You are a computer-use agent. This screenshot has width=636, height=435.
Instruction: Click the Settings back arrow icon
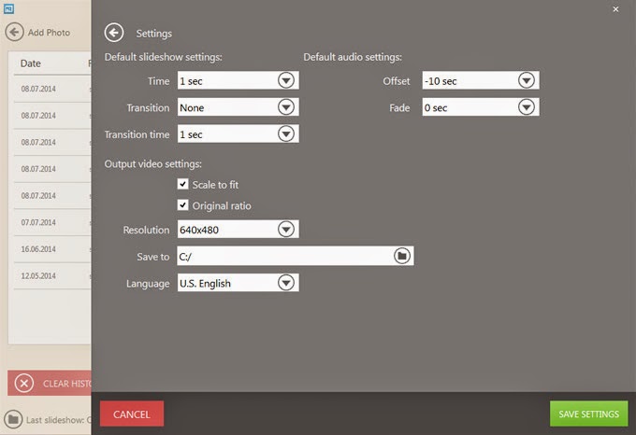point(114,33)
